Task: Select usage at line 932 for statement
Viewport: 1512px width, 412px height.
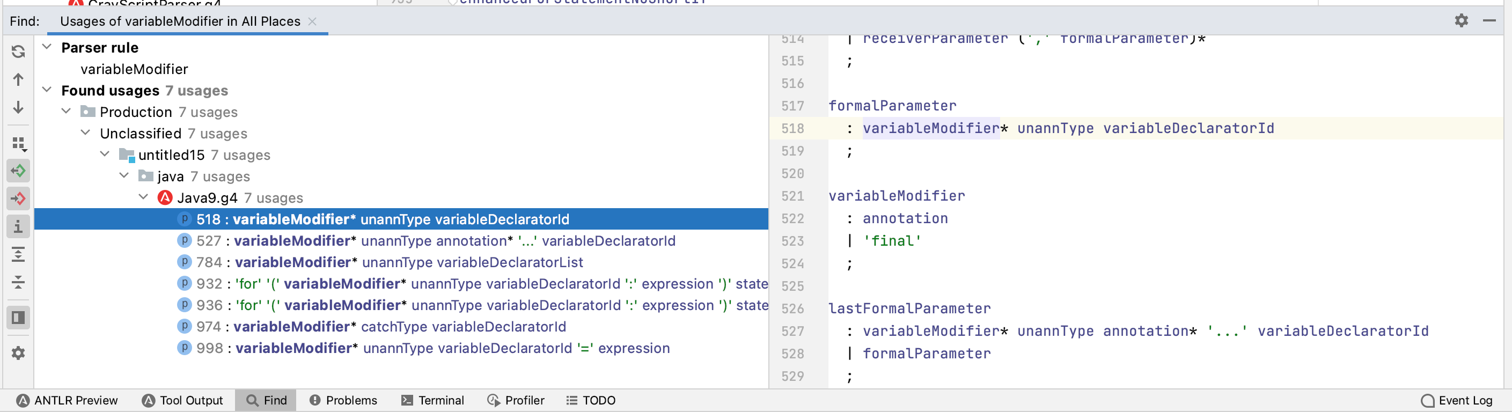Action: tap(401, 284)
